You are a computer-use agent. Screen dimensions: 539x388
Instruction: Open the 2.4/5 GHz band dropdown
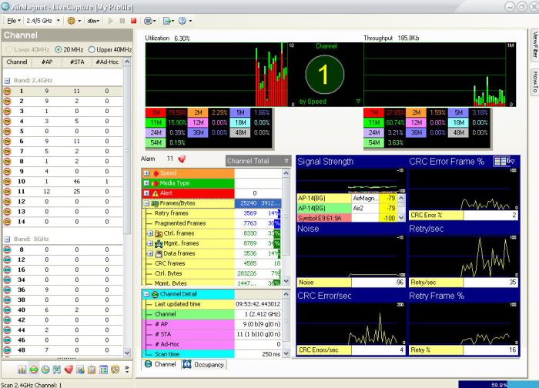43,21
